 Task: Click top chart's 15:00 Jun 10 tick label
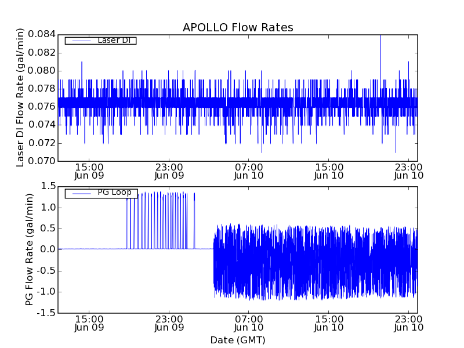329,171
